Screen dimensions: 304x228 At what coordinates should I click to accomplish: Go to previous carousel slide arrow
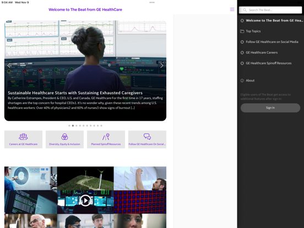click(x=9, y=66)
